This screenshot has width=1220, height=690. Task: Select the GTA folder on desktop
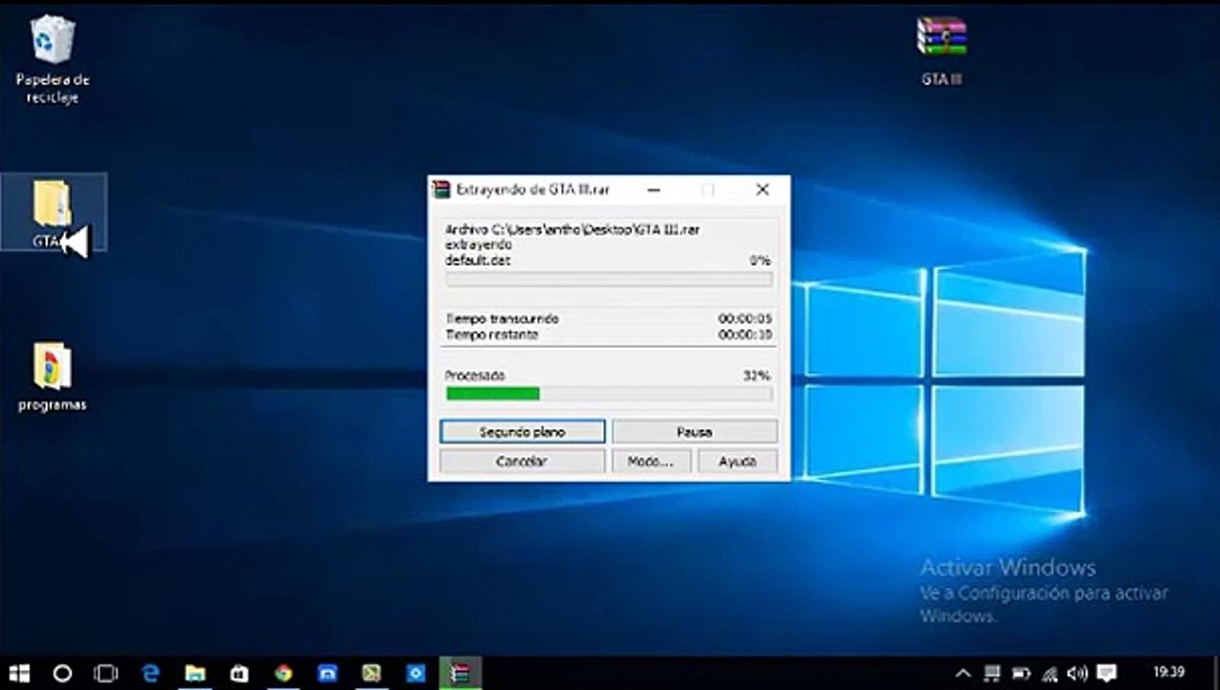click(x=53, y=213)
